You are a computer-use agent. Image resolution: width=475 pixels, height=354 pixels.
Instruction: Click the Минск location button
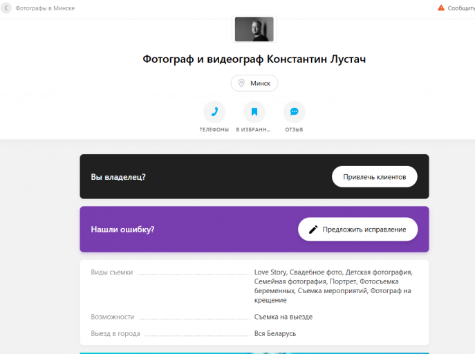254,83
